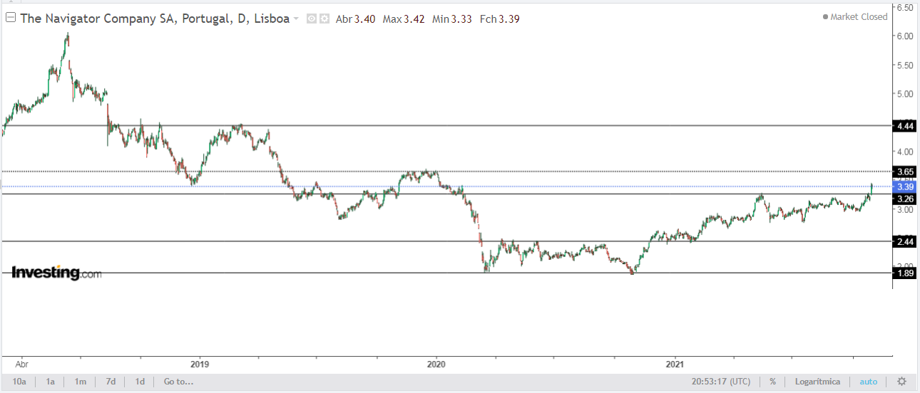Click the 2020 time axis label
The height and width of the screenshot is (393, 920).
(436, 364)
